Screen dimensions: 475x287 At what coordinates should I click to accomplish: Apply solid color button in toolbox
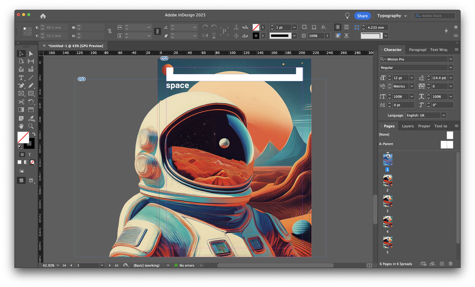(x=20, y=162)
